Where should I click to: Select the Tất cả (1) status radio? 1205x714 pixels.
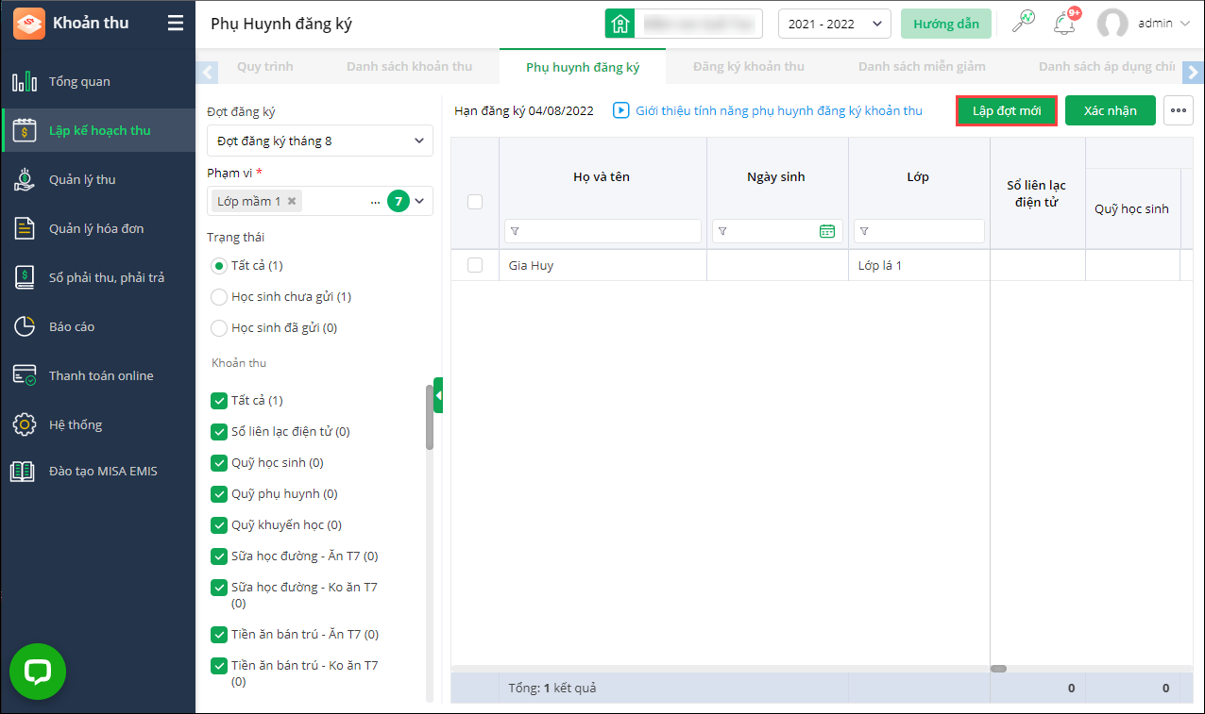point(219,266)
